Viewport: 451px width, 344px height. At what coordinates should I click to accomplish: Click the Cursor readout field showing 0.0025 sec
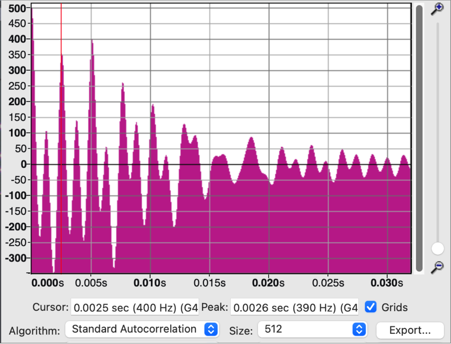[x=135, y=307]
